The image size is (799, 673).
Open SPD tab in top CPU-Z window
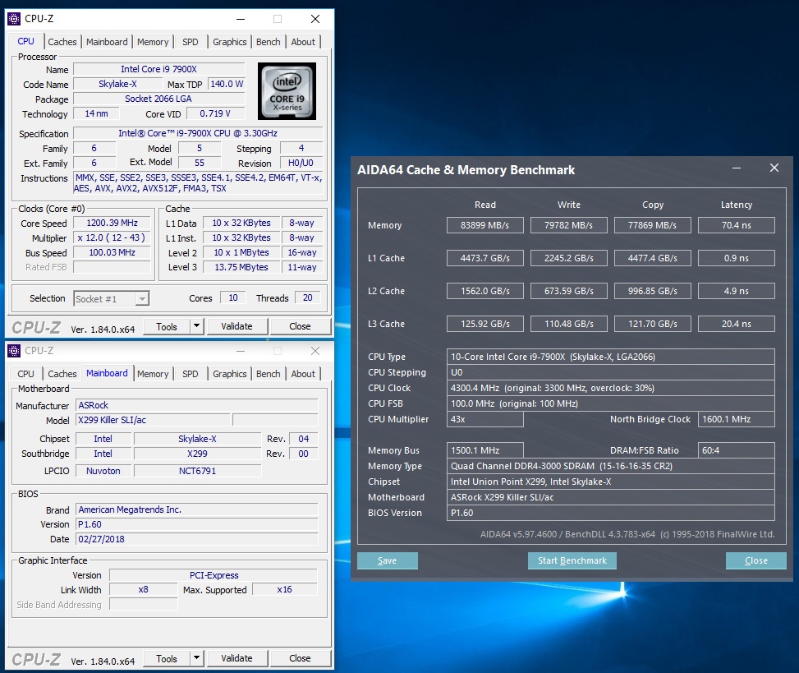click(x=190, y=42)
